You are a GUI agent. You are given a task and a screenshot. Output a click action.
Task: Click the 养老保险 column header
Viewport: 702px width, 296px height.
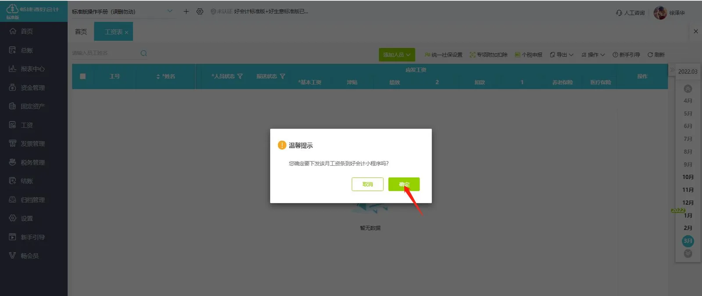coord(562,82)
